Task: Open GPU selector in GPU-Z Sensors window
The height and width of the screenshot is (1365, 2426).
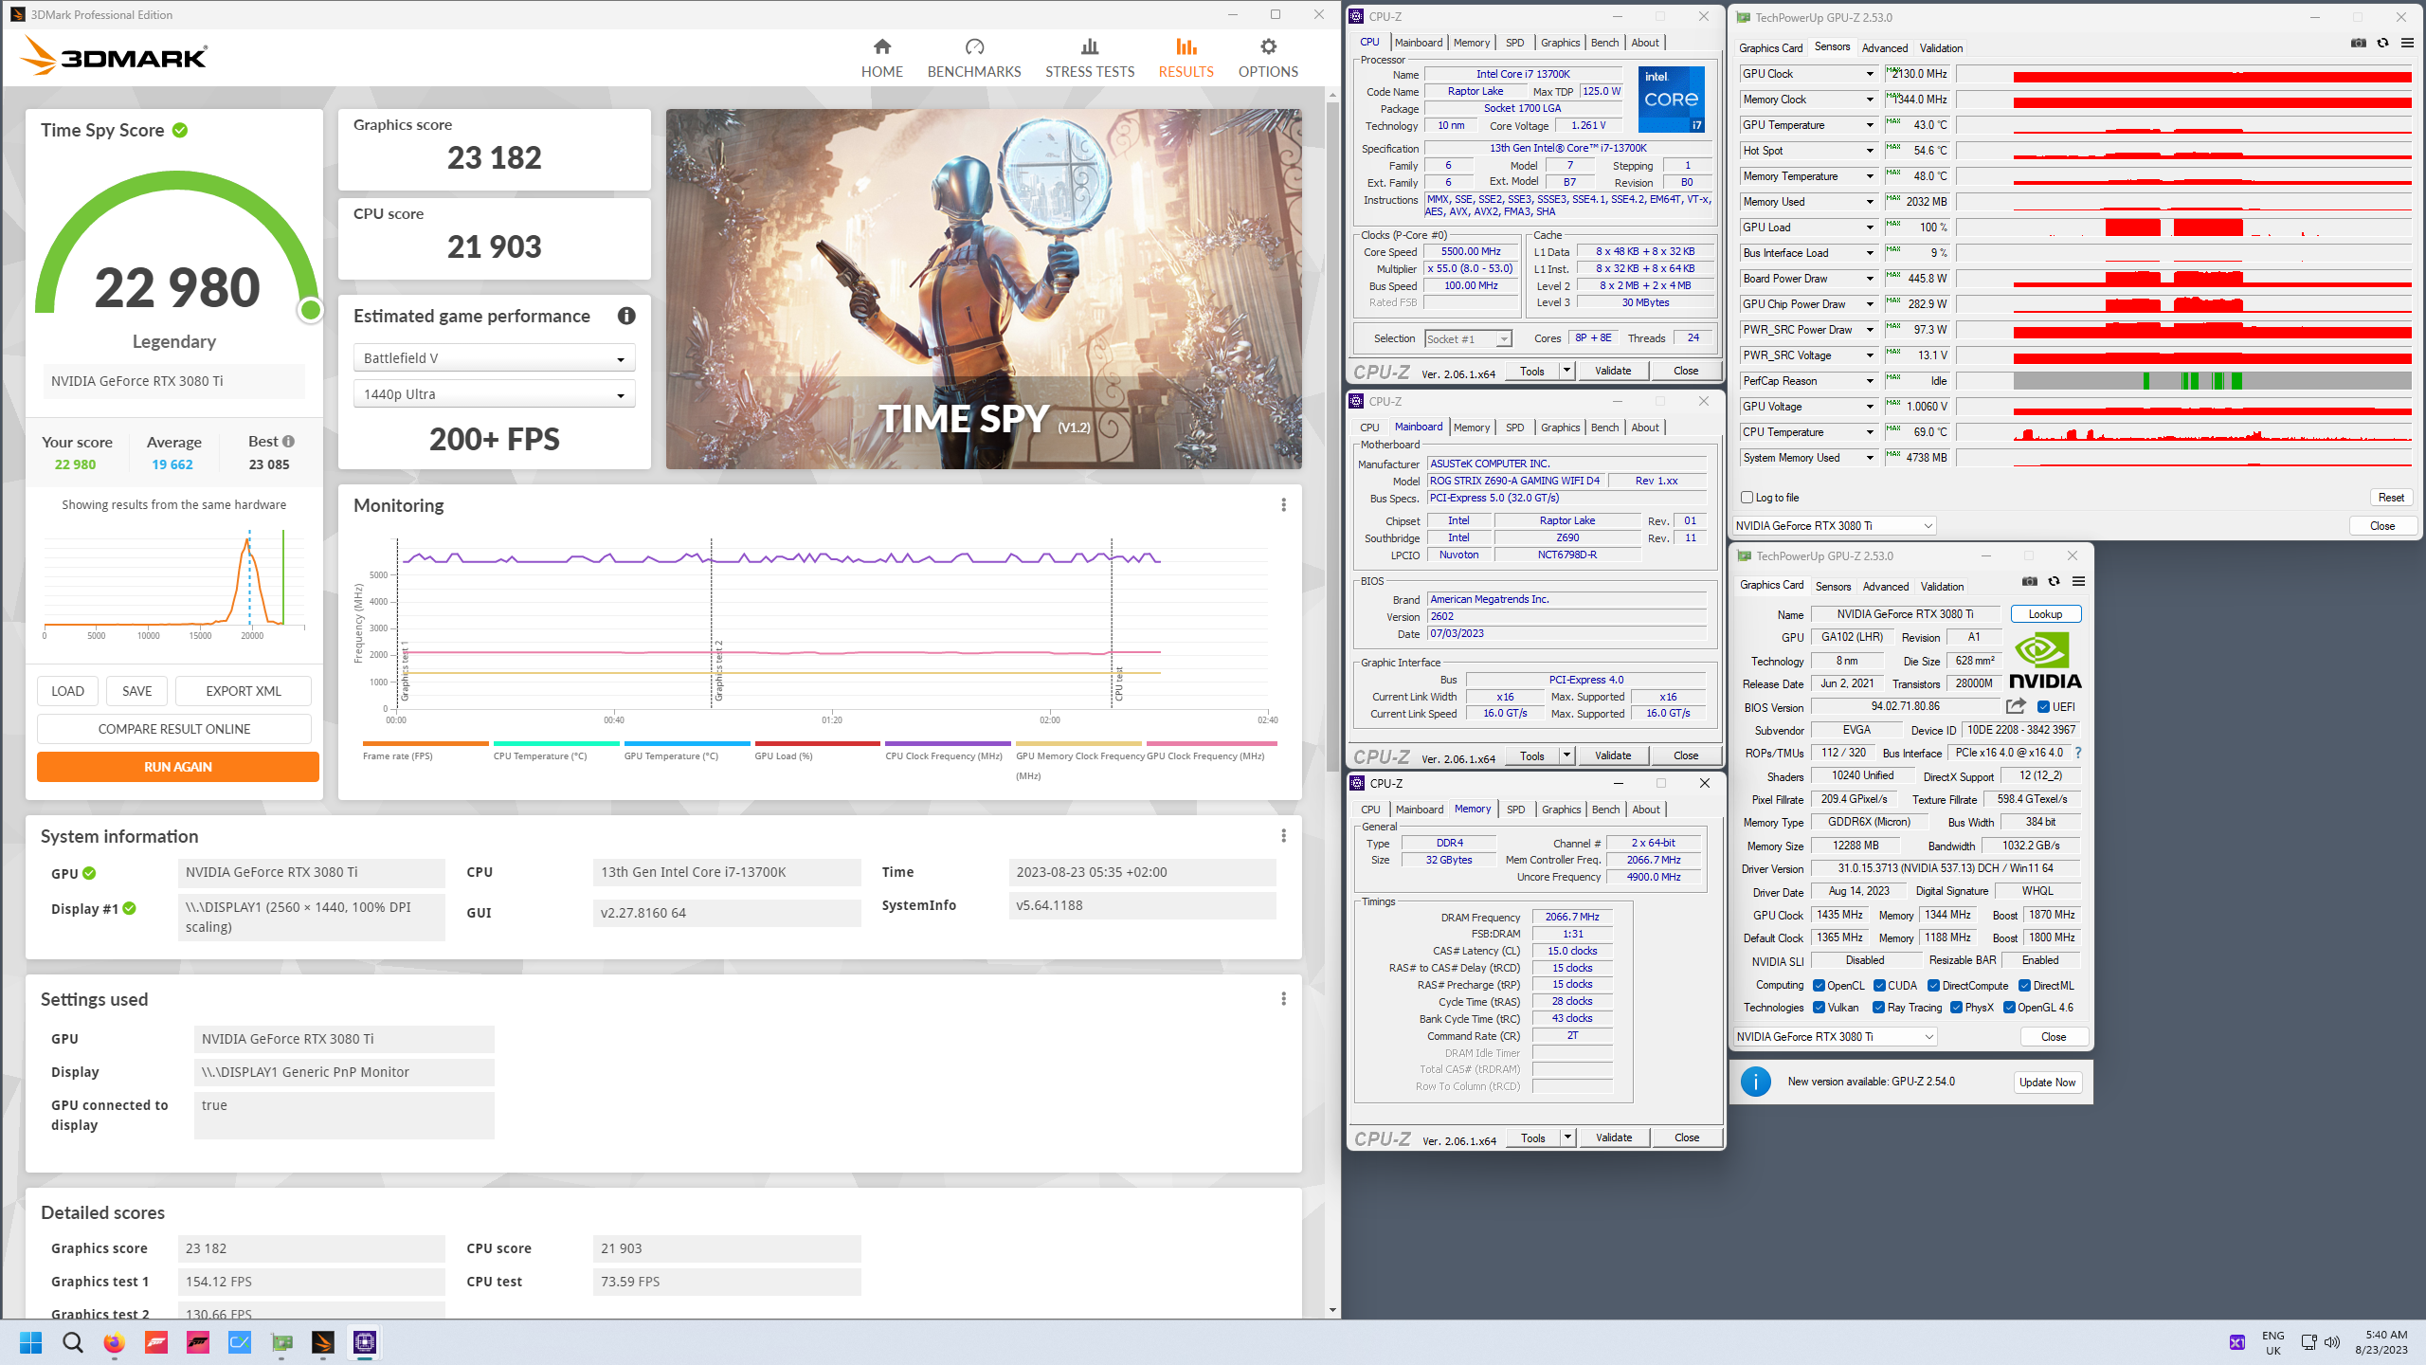Action: [x=1834, y=526]
